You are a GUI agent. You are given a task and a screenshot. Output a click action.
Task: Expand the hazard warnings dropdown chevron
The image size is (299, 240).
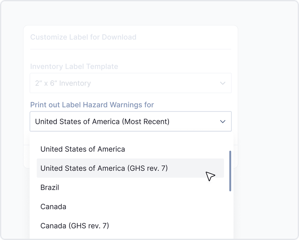coord(223,121)
